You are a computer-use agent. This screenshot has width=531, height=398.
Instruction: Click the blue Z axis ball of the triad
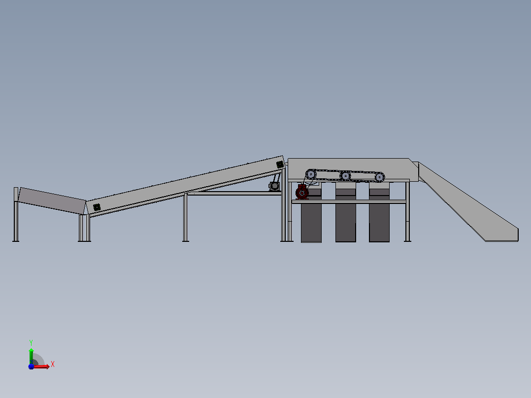pos(31,366)
